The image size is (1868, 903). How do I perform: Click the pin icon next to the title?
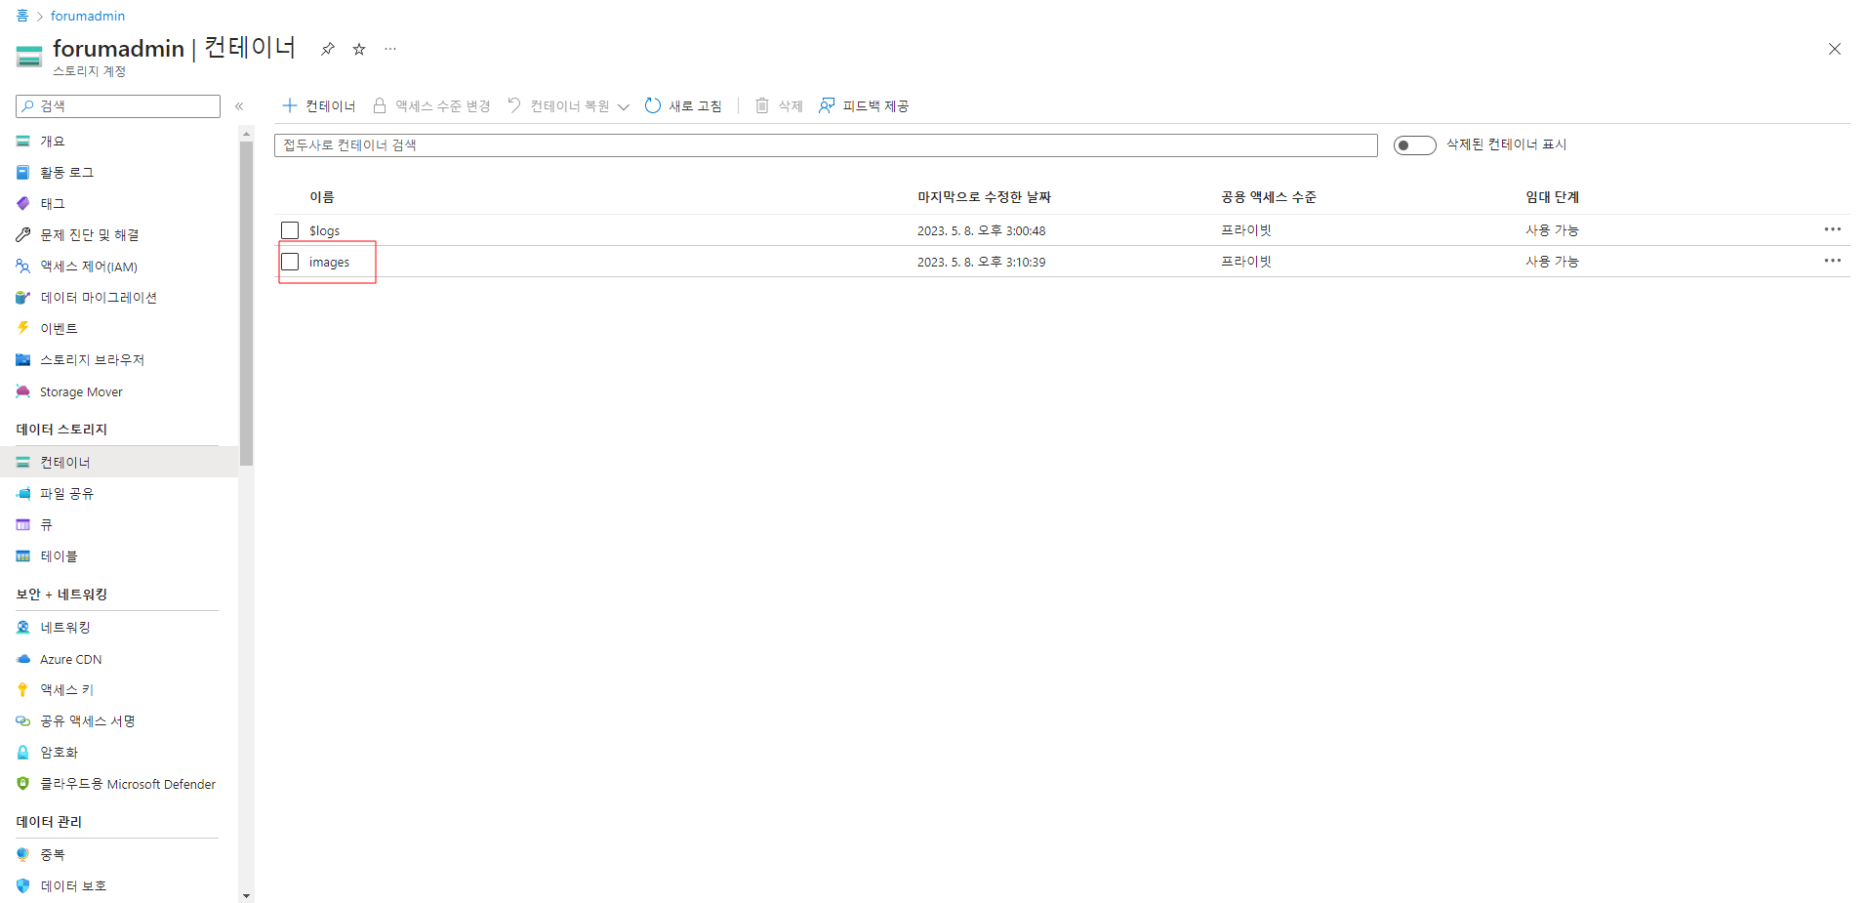tap(328, 49)
